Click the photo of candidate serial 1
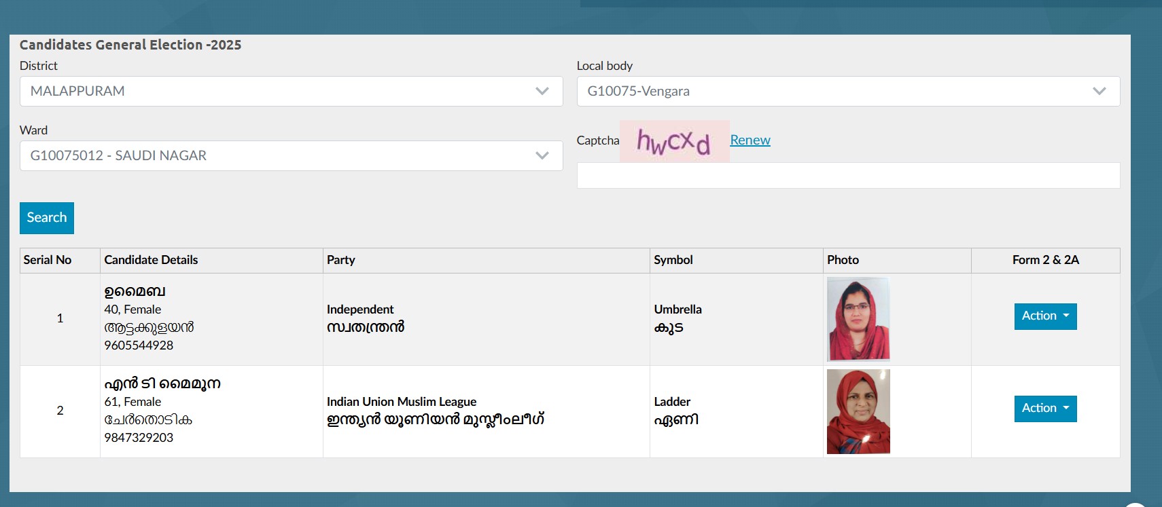 tap(858, 319)
